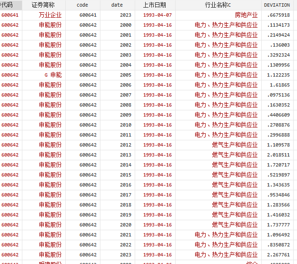Select the date cell showing 2020
The height and width of the screenshot is (264, 297).
click(126, 225)
